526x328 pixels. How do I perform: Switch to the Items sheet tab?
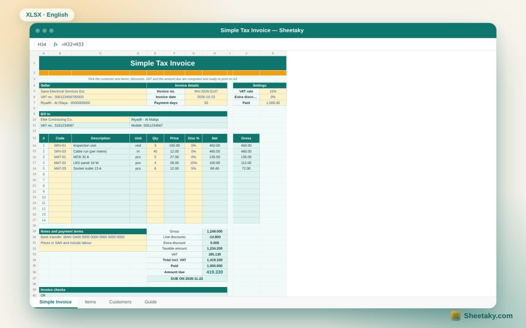tap(90, 302)
